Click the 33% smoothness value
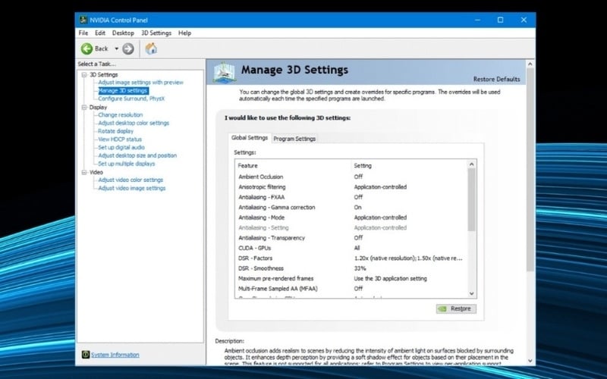 360,268
